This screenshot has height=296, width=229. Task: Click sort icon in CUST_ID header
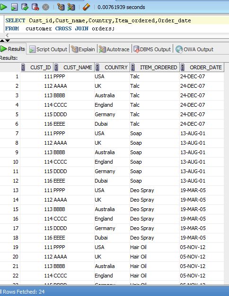(23, 67)
